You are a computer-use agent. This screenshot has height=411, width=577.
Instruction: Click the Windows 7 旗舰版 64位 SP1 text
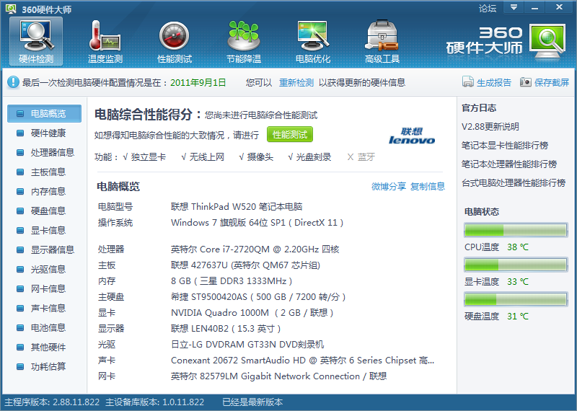[x=257, y=223]
